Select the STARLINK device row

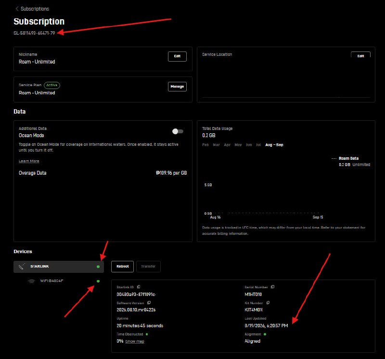tap(59, 267)
